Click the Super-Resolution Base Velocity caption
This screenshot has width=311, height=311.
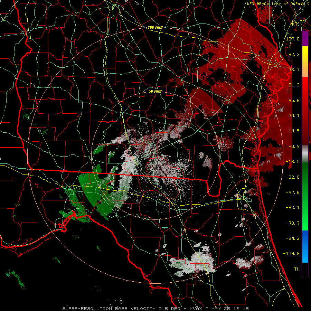[x=155, y=309]
